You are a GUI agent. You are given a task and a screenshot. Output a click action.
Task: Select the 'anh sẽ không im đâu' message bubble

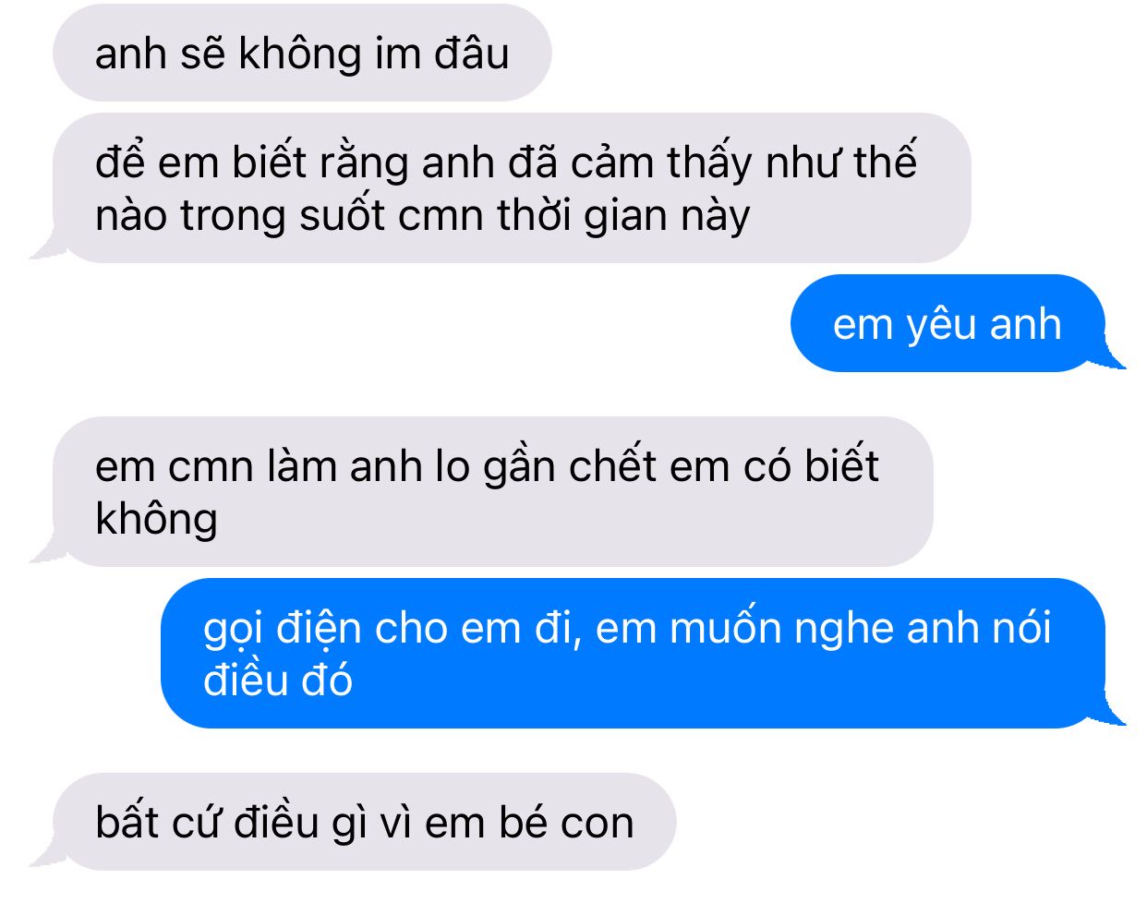(302, 53)
